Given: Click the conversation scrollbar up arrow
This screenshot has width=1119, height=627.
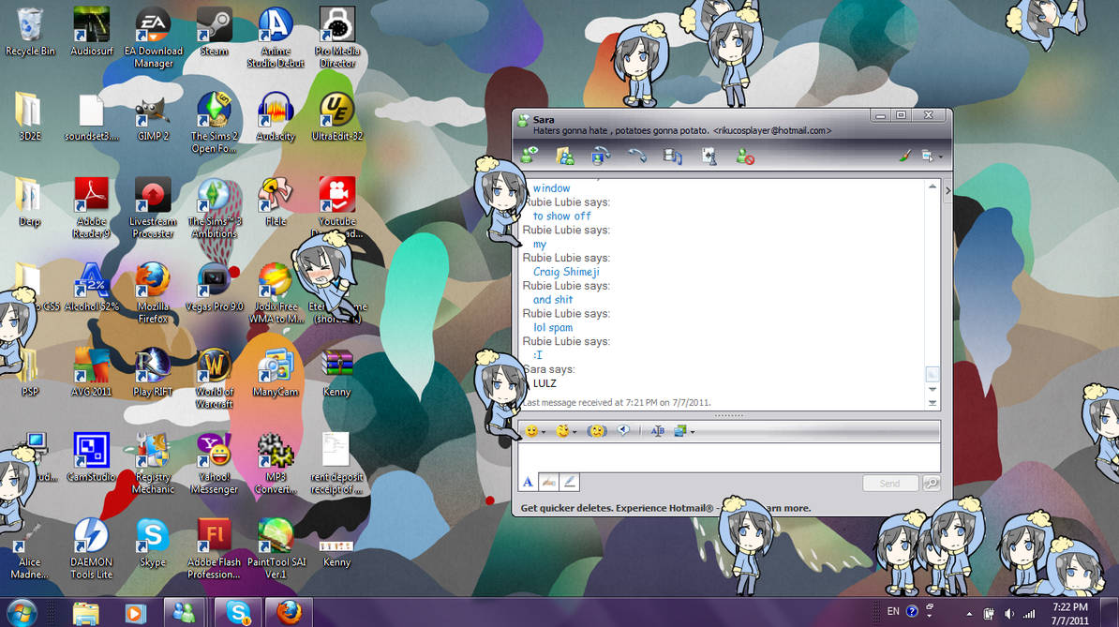Looking at the screenshot, I should pyautogui.click(x=932, y=187).
